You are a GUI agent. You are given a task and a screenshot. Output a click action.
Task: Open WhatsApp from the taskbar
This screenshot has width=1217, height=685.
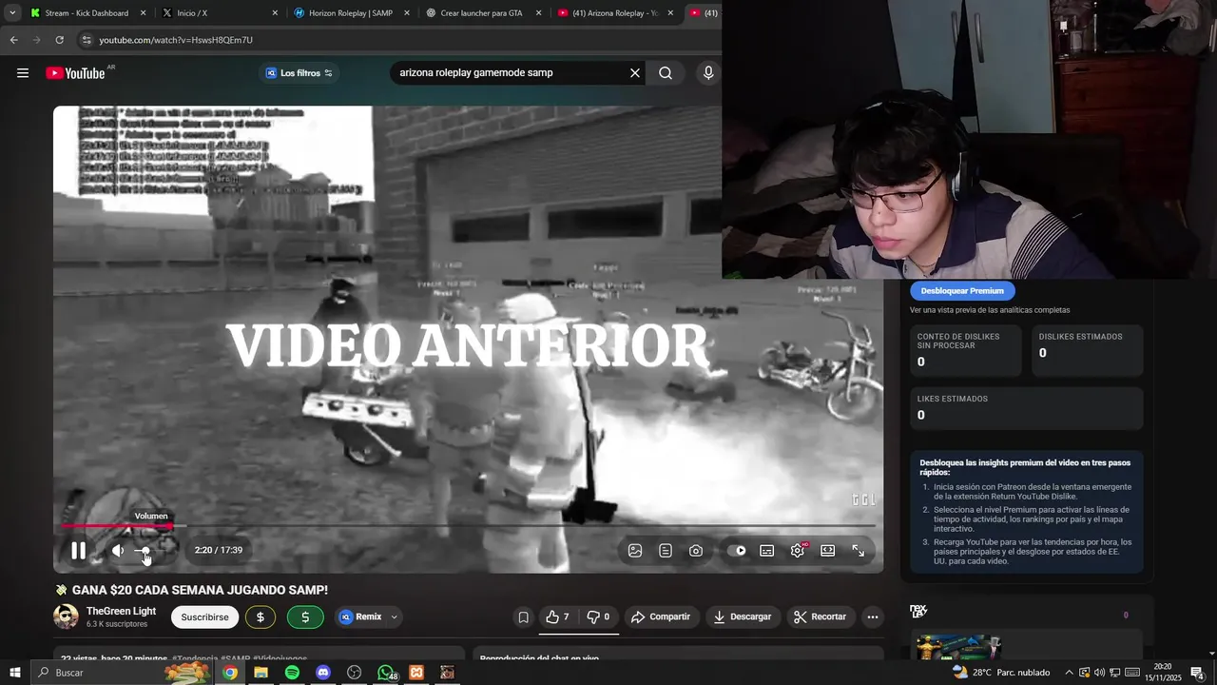[x=385, y=673]
